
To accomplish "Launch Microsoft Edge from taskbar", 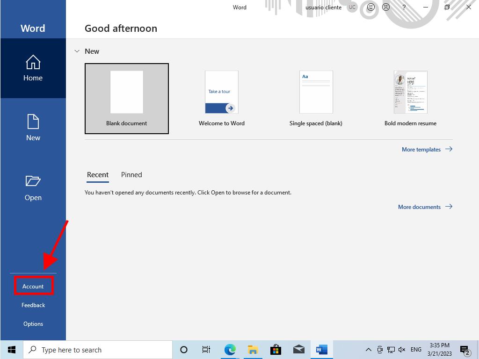I will pos(230,350).
